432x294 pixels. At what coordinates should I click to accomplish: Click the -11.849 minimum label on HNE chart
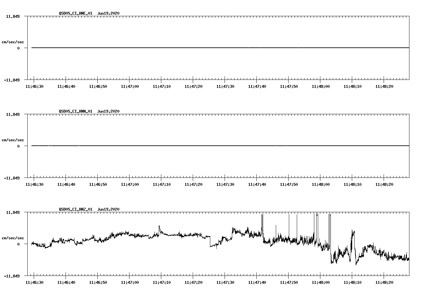click(12, 80)
